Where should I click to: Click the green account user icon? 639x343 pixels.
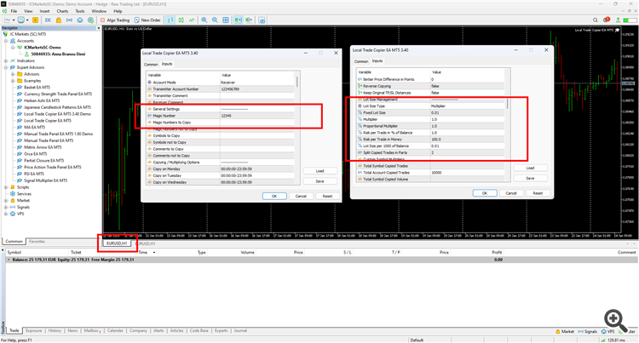coord(619,20)
